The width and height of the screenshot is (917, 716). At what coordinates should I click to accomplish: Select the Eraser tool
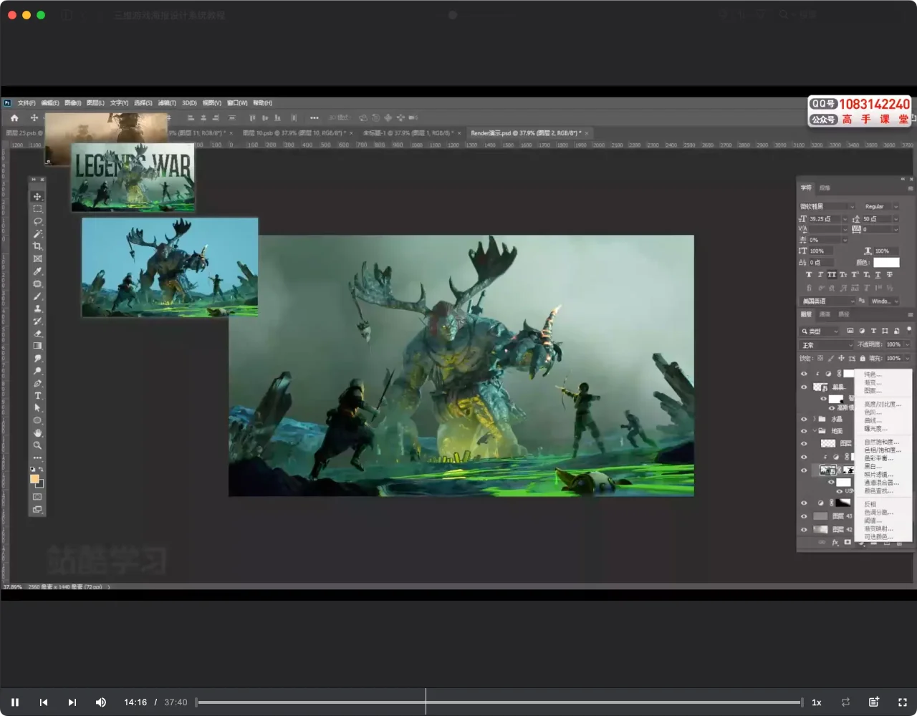tap(37, 334)
